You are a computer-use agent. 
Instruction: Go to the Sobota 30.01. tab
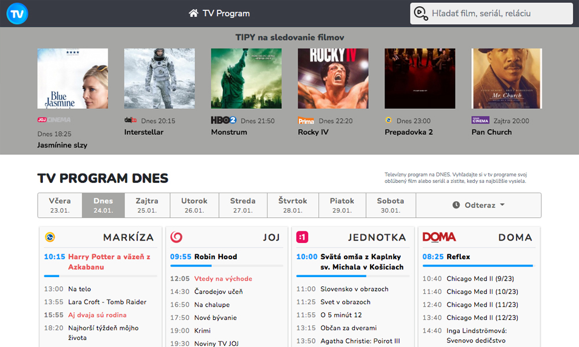tap(390, 205)
